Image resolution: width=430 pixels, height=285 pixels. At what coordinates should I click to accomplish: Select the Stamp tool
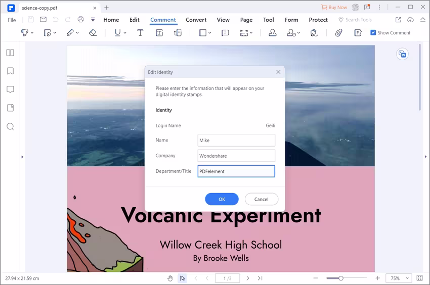[272, 33]
